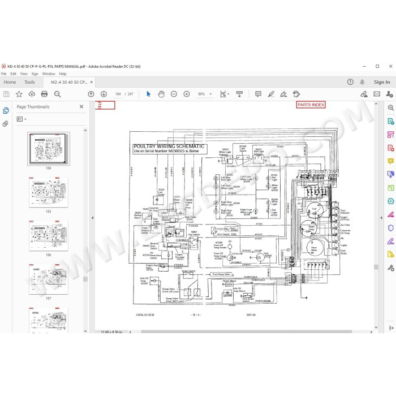The width and height of the screenshot is (396, 396).
Task: Open the notifications bell
Action: [362, 82]
